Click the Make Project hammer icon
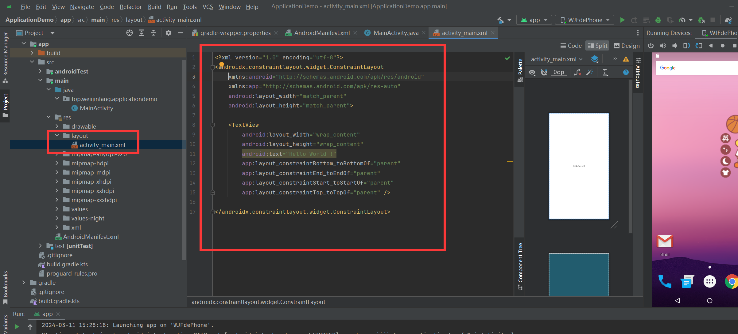 501,20
